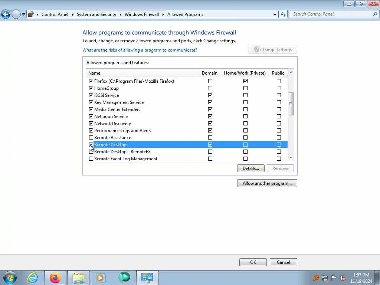380x285 pixels.
Task: Open the clock and date display
Action: click(x=361, y=278)
